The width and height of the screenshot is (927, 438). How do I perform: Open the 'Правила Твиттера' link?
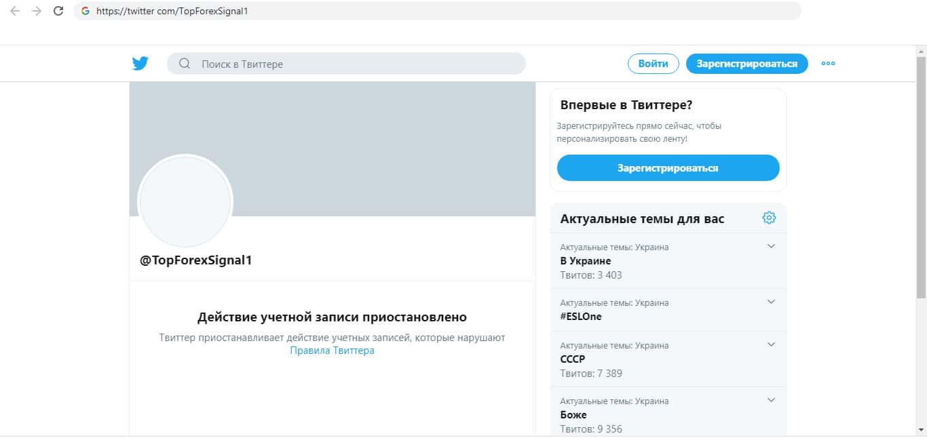tap(332, 351)
